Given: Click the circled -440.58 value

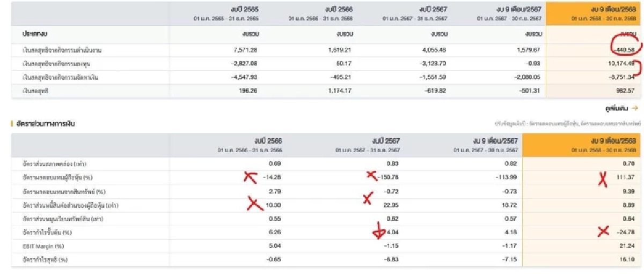Looking at the screenshot, I should tap(623, 50).
